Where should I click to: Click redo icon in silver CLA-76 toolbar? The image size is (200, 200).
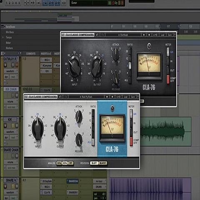[x=66, y=97]
